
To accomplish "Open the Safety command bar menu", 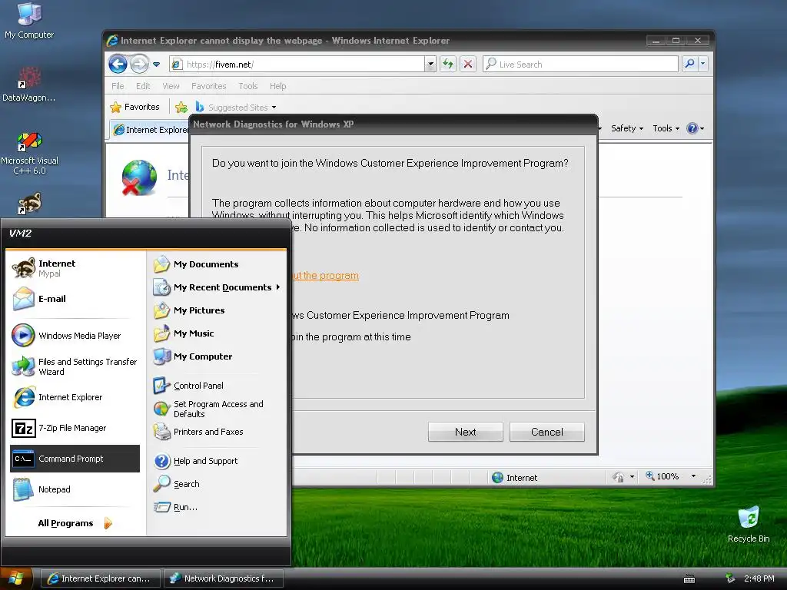I will (627, 128).
